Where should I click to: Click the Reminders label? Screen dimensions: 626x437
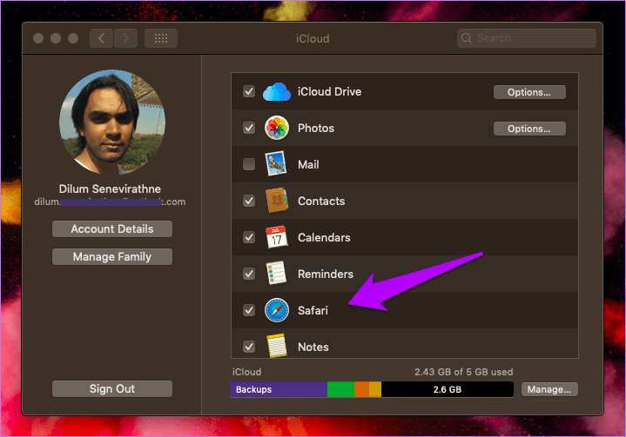[326, 274]
